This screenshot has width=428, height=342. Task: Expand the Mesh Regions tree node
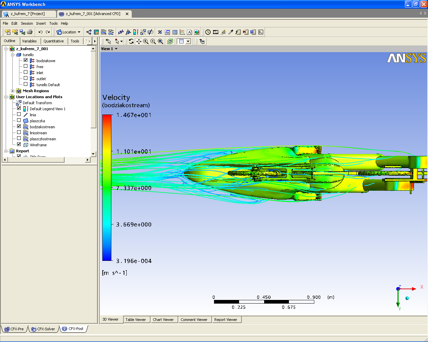coord(13,91)
